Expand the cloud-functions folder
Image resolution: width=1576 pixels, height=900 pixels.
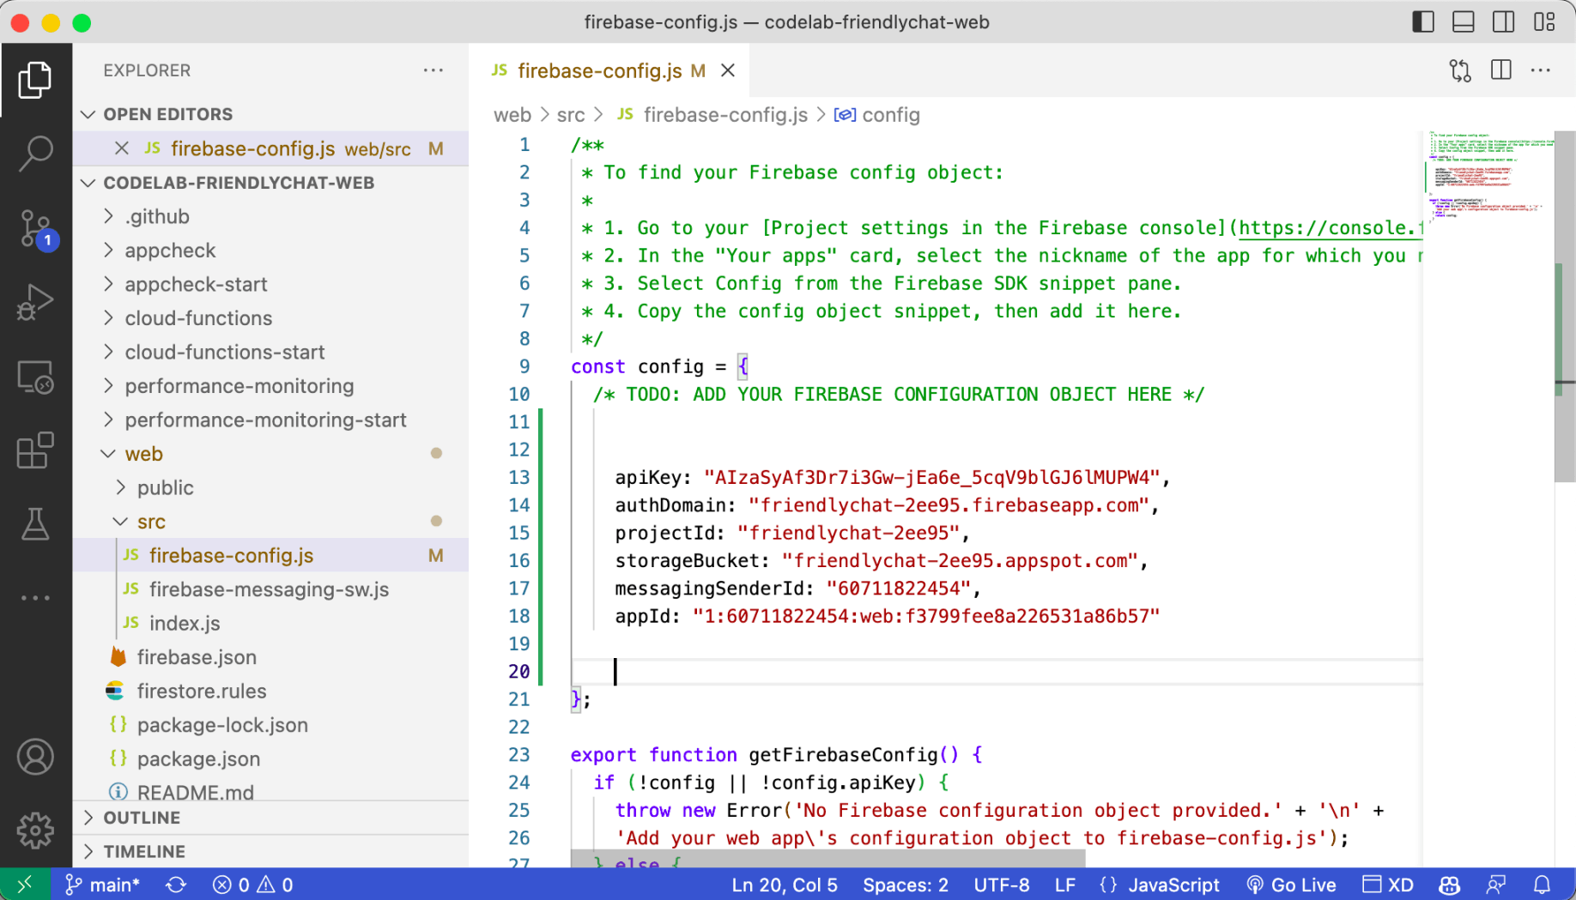point(198,318)
